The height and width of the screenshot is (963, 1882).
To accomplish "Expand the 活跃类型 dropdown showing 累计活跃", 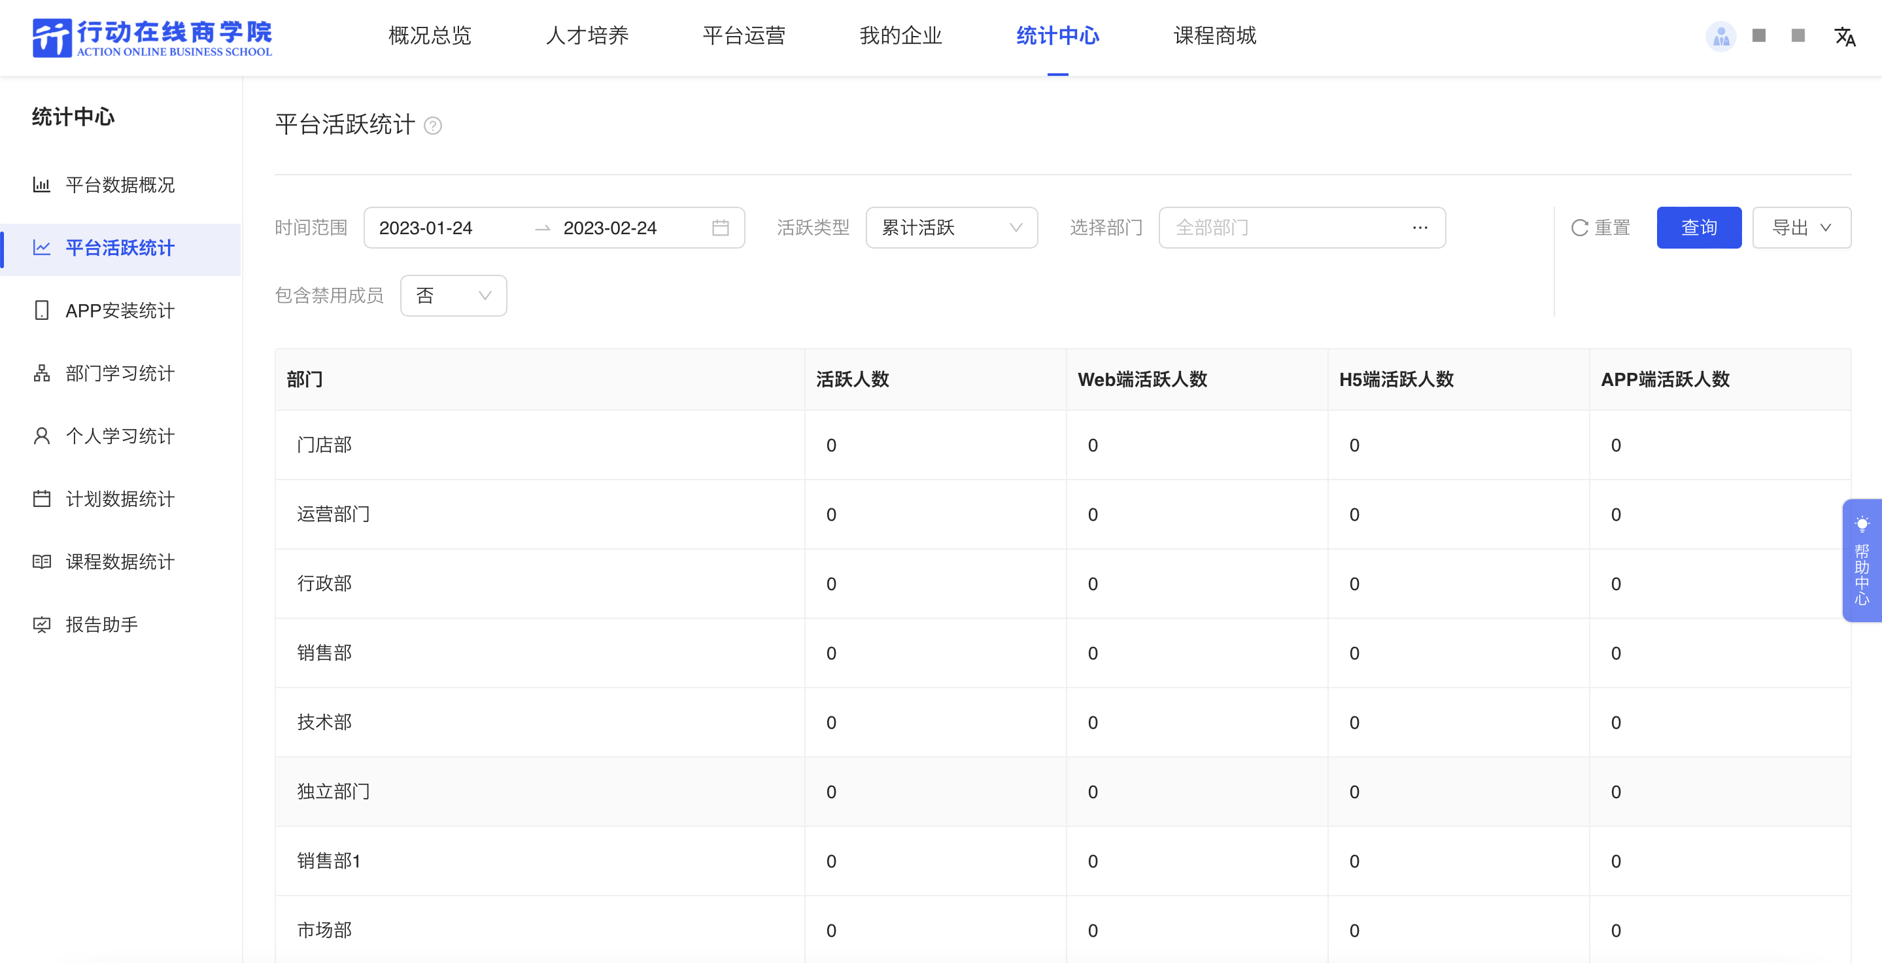I will [x=951, y=228].
